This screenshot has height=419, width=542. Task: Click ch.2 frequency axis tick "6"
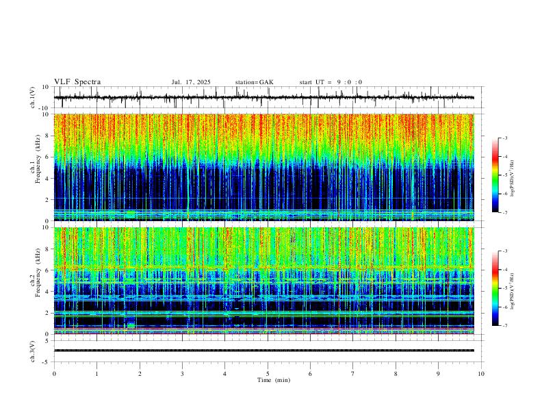47,270
